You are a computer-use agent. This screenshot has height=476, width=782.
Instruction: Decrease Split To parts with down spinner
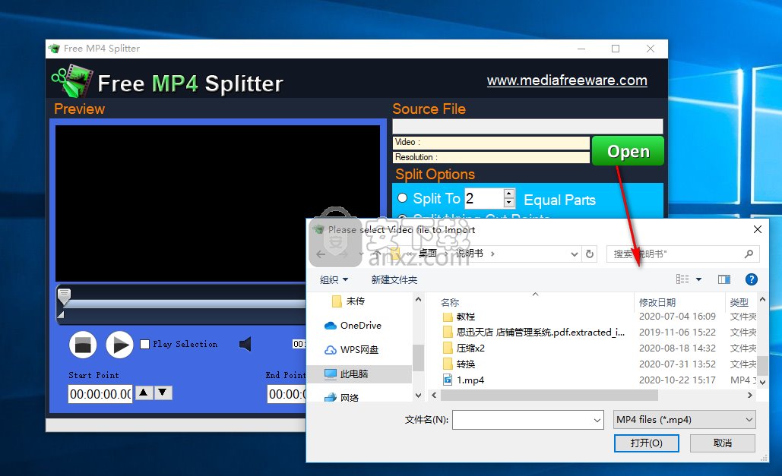tap(508, 203)
